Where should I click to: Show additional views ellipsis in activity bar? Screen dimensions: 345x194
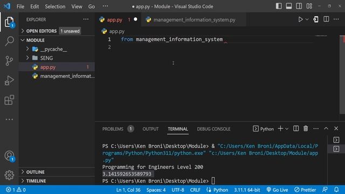9,119
